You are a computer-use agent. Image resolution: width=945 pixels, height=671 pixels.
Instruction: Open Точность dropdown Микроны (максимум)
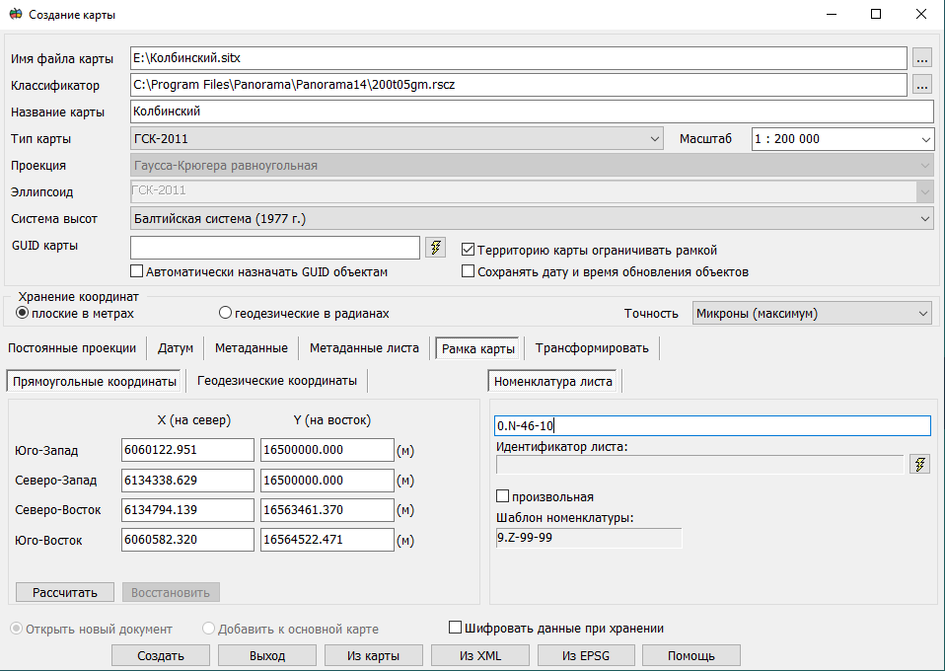click(812, 313)
